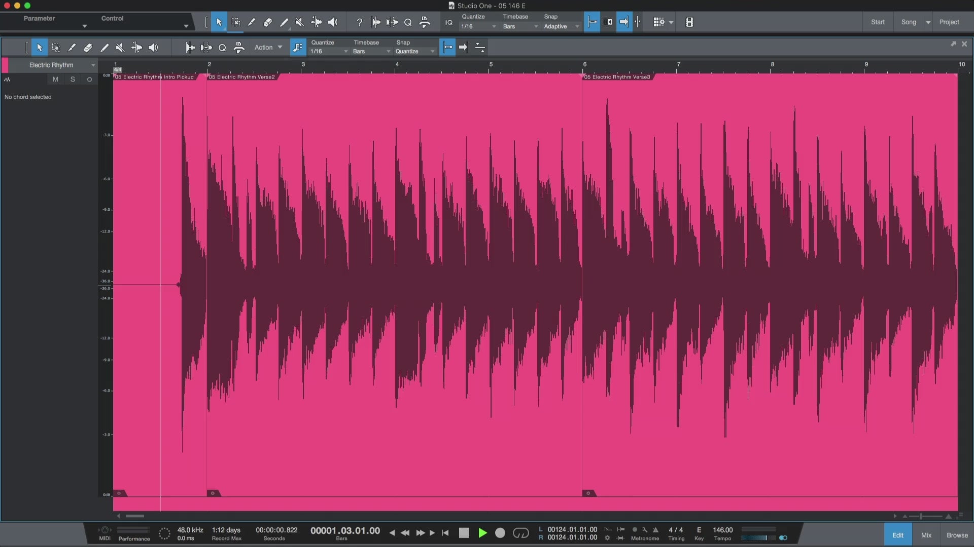This screenshot has height=547, width=974.
Task: Select the Bend tool in main toolbar
Action: (316, 22)
